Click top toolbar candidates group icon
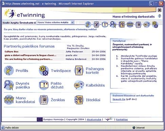The width and height of the screenshot is (165, 131). (130, 24)
